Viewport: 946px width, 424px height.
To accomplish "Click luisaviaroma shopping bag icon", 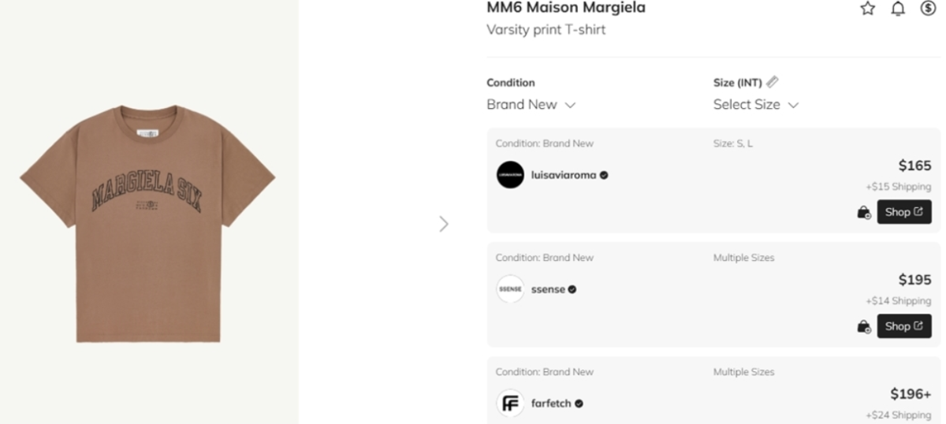I will pyautogui.click(x=864, y=212).
